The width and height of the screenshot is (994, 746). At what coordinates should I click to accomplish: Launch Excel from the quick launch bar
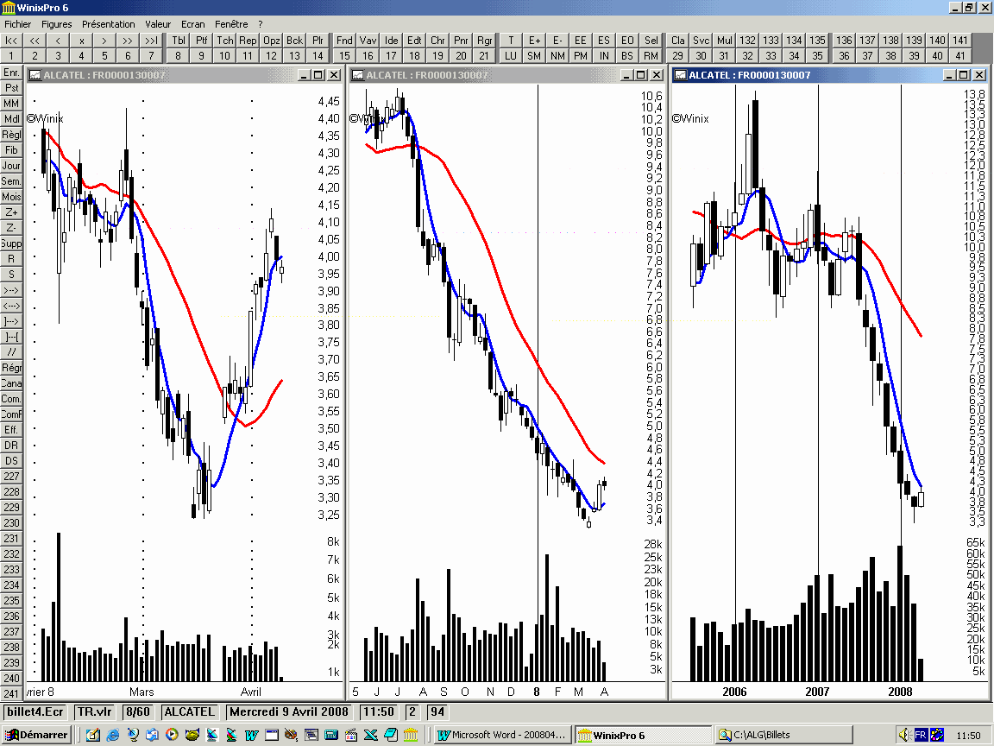click(x=371, y=735)
